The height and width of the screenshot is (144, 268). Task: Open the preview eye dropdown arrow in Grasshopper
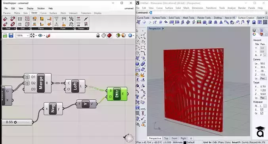(x=44, y=36)
